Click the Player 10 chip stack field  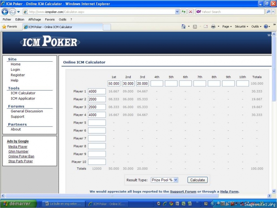(x=97, y=162)
